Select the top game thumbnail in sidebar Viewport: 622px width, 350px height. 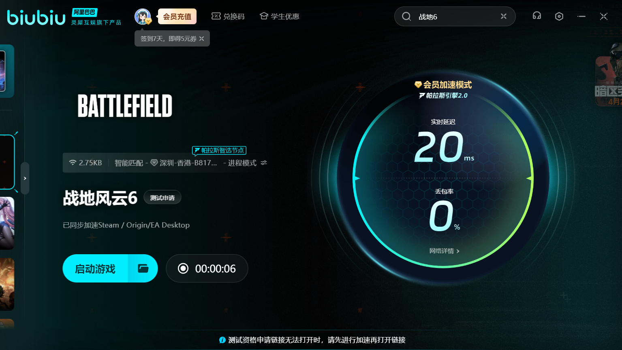pos(7,71)
